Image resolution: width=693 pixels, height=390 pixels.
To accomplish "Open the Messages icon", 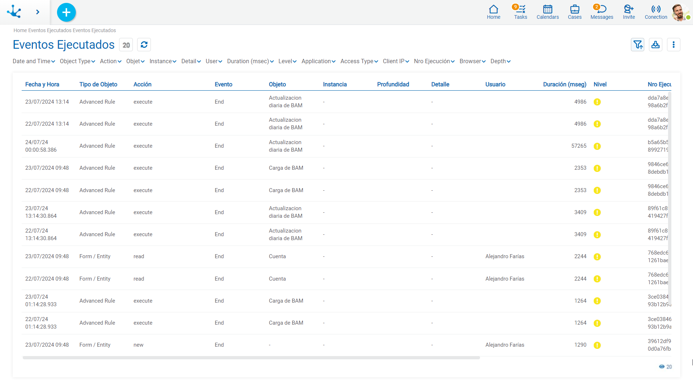I will 602,12.
